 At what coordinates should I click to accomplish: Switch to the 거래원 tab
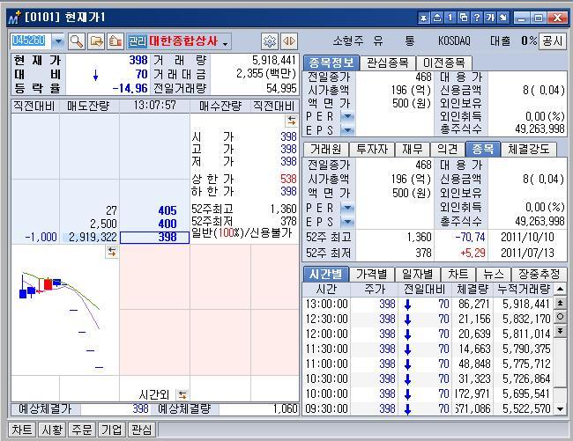click(x=325, y=149)
